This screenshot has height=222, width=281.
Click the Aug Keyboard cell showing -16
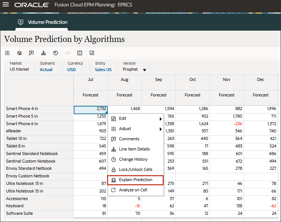[124, 206]
